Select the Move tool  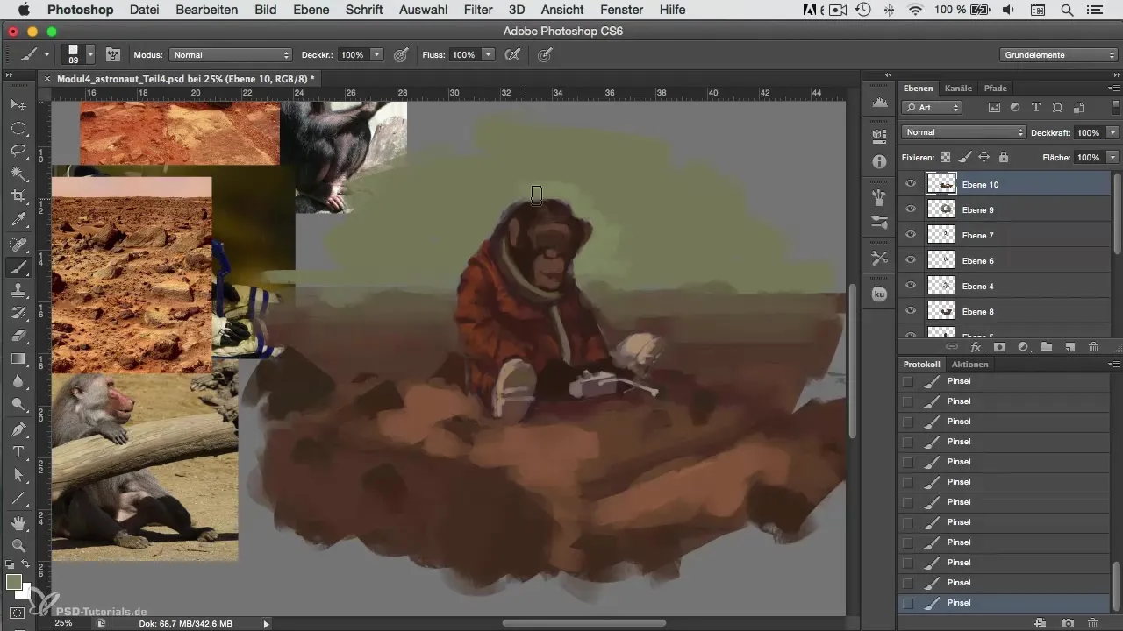pyautogui.click(x=18, y=105)
